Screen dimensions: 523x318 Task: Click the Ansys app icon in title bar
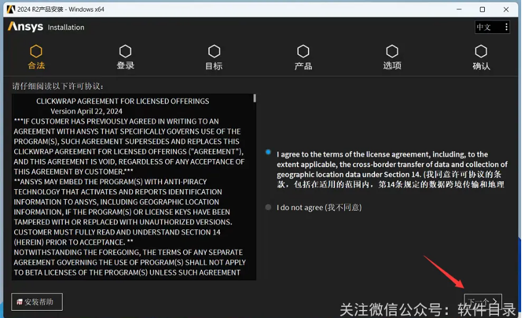pos(10,9)
